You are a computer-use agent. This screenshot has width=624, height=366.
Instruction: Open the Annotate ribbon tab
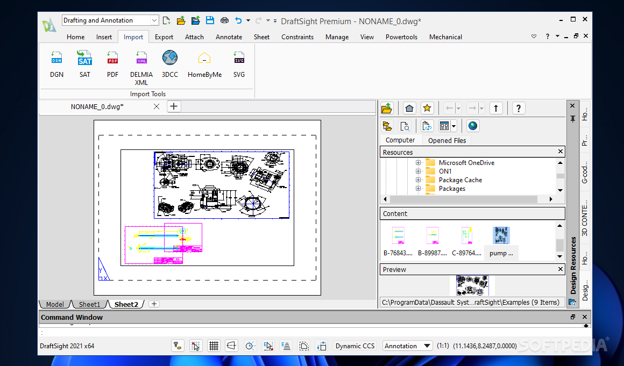(229, 37)
